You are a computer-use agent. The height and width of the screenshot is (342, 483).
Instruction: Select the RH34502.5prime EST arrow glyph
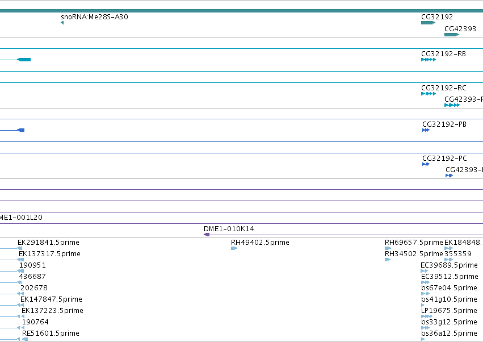click(388, 260)
